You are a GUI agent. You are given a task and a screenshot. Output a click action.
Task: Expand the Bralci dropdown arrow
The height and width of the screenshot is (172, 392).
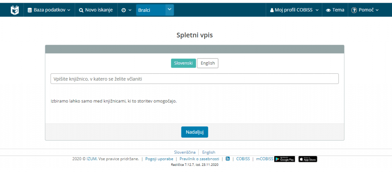coord(170,10)
